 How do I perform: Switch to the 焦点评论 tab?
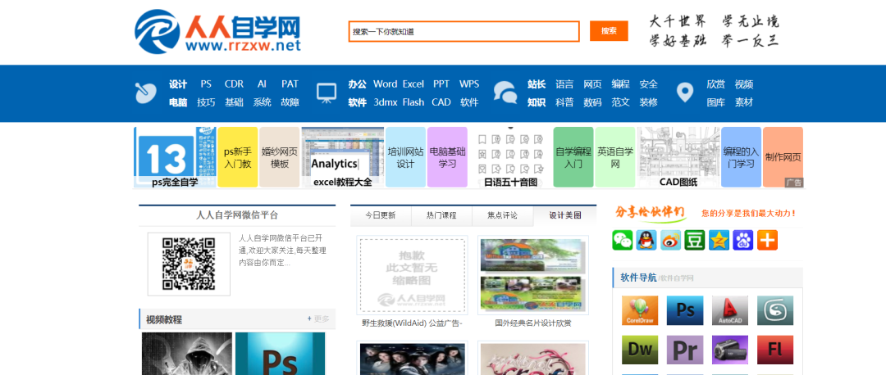click(502, 215)
